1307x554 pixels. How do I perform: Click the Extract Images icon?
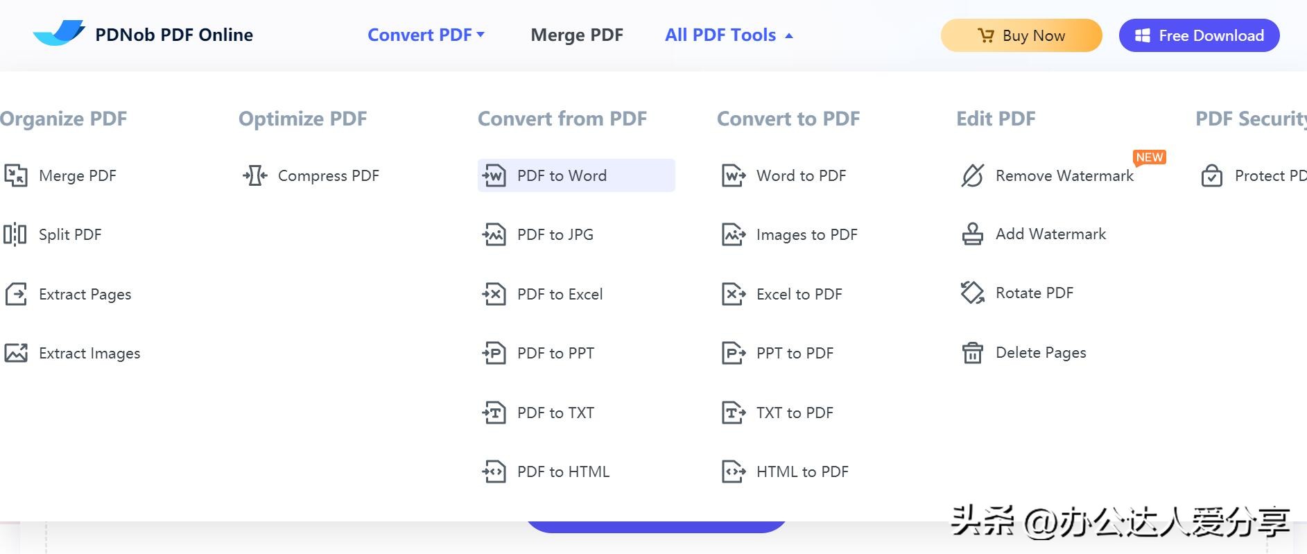point(15,353)
